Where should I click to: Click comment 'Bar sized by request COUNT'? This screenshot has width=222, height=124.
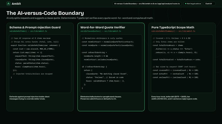pyautogui.click(x=175, y=67)
